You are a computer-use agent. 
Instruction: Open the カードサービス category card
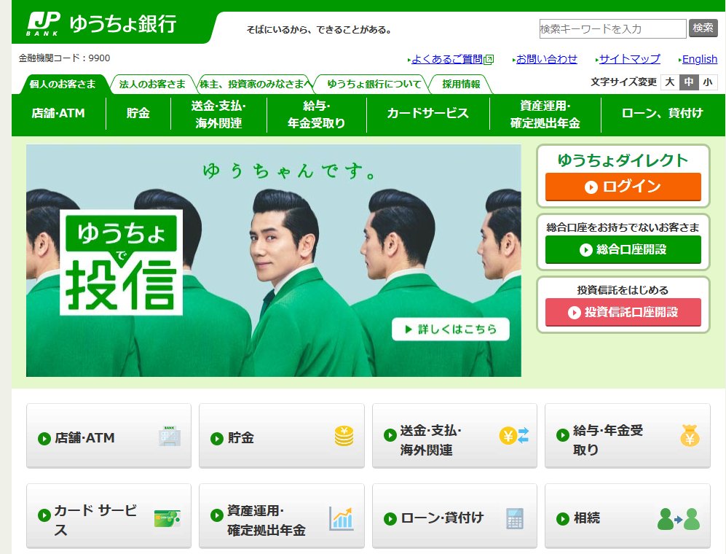(x=108, y=516)
